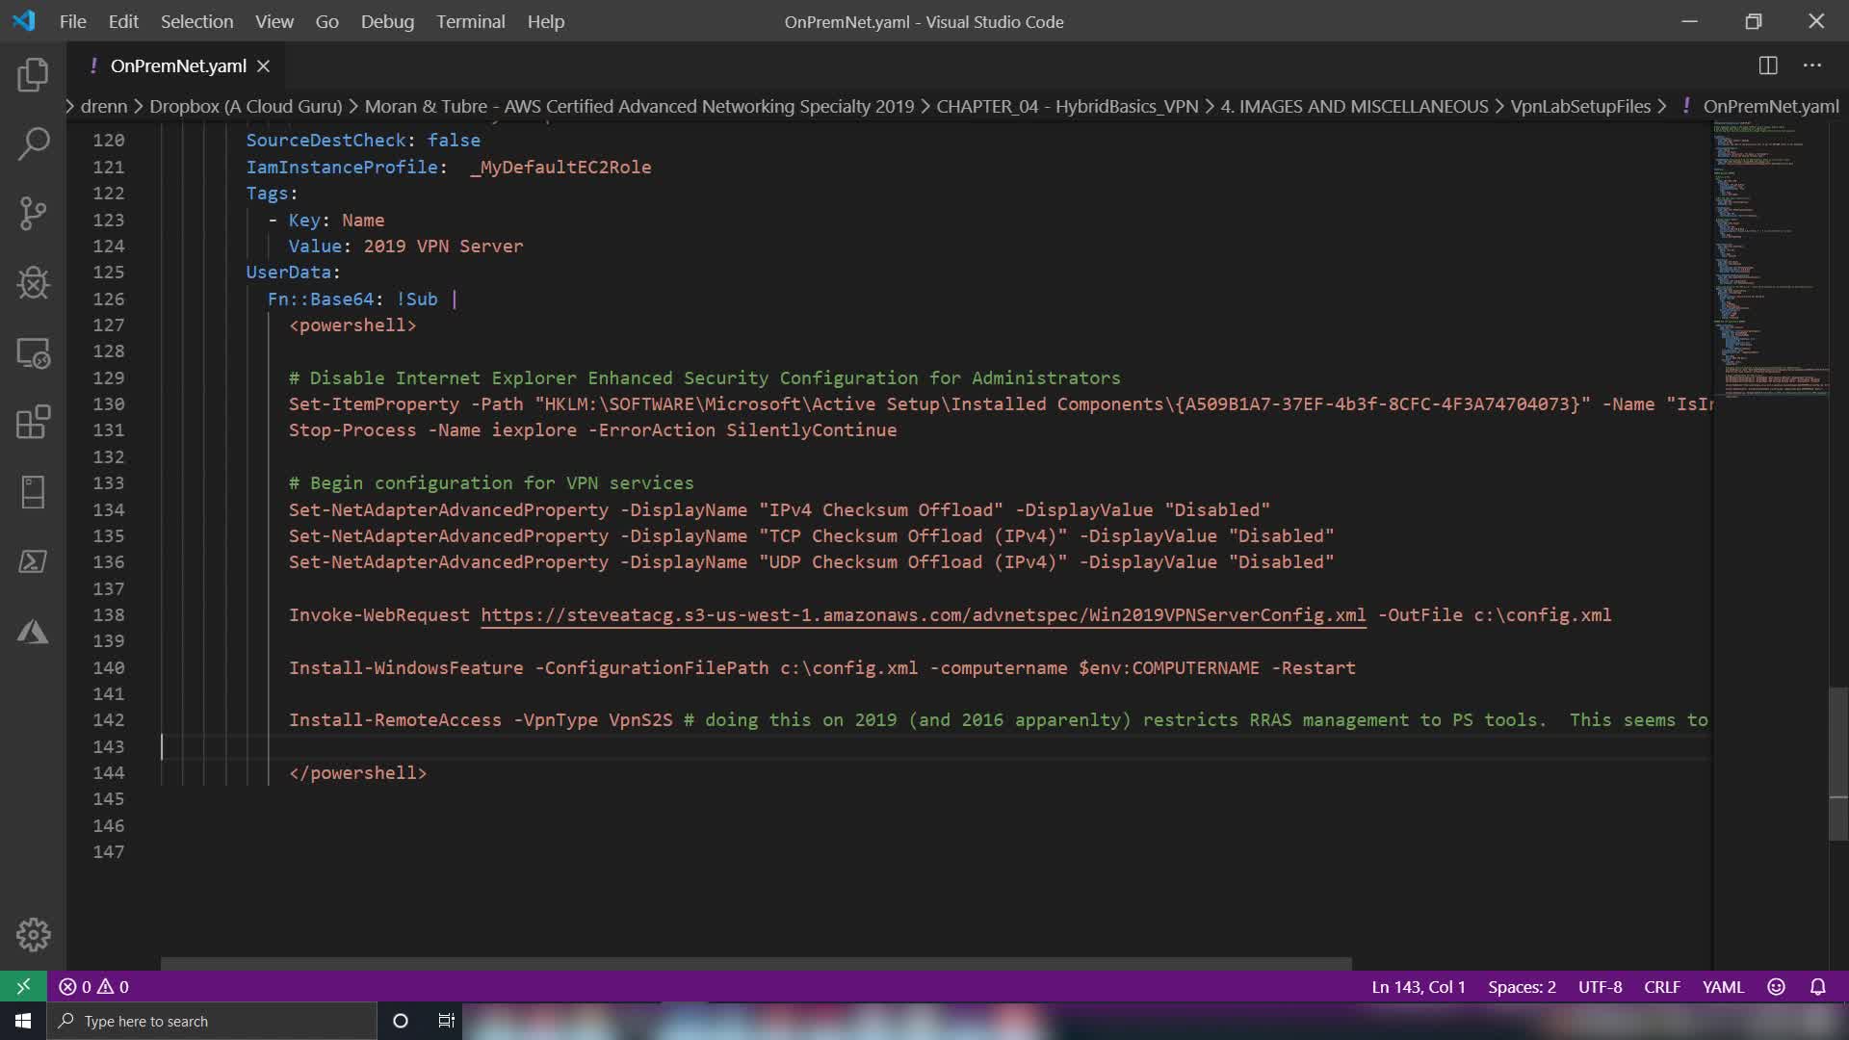Open the Debug view bug icon
Image resolution: width=1849 pixels, height=1040 pixels.
pyautogui.click(x=33, y=283)
